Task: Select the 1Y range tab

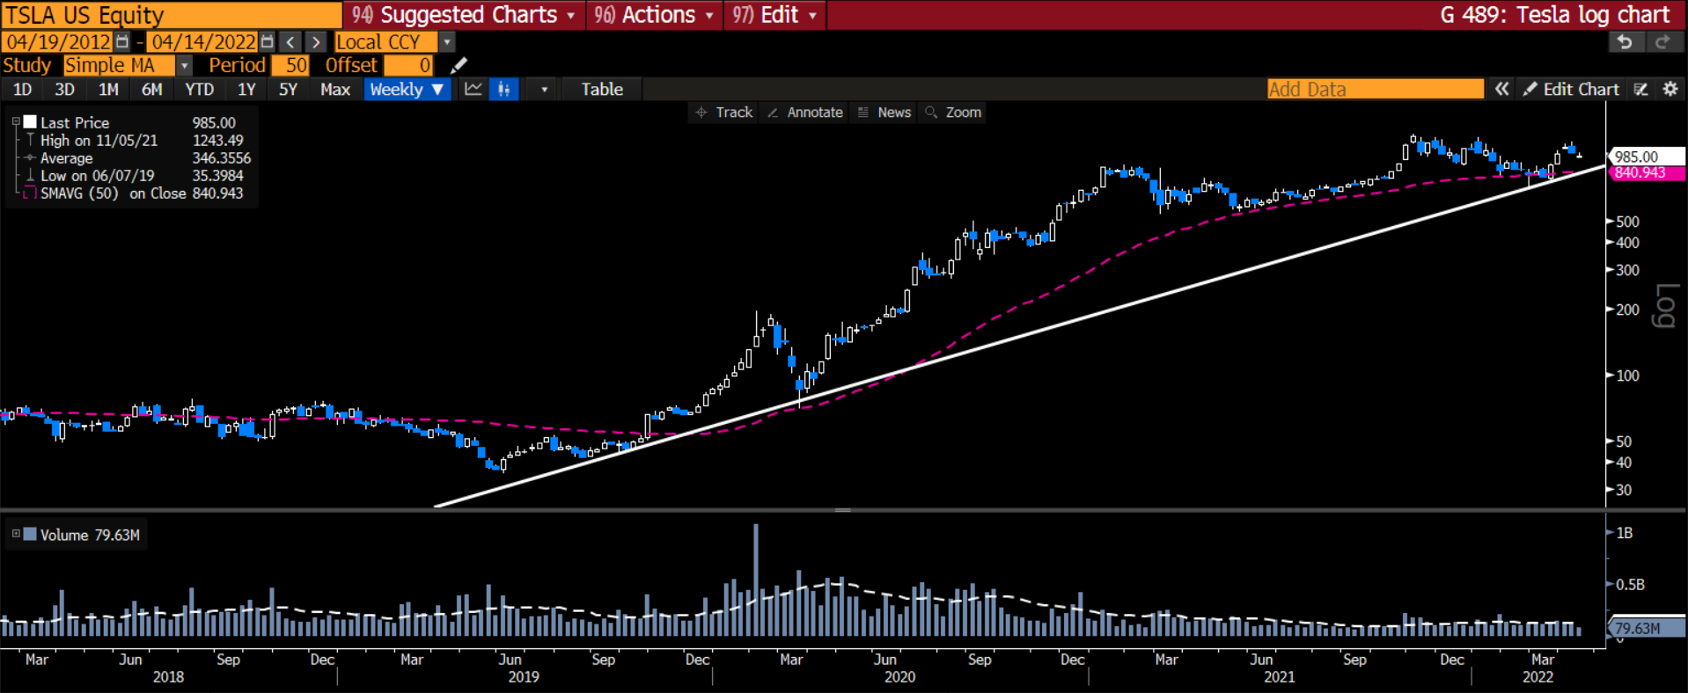Action: [x=246, y=89]
